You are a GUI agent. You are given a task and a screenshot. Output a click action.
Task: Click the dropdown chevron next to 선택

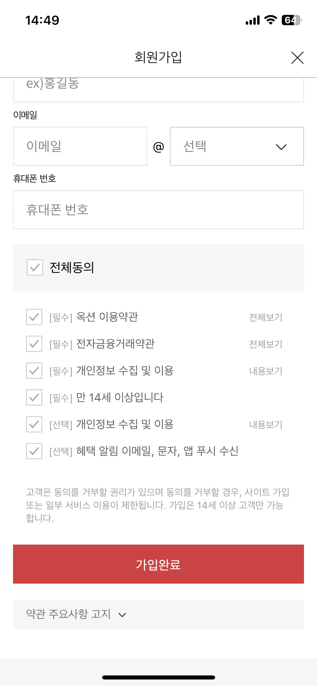point(281,147)
